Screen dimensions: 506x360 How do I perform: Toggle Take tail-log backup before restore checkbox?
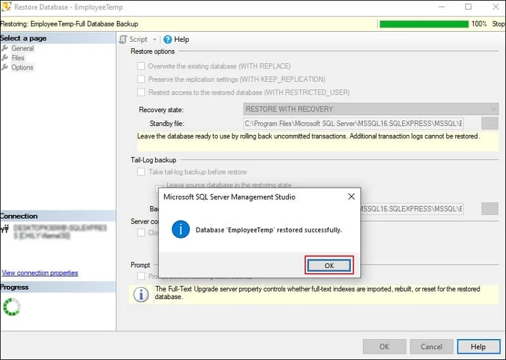(x=141, y=172)
